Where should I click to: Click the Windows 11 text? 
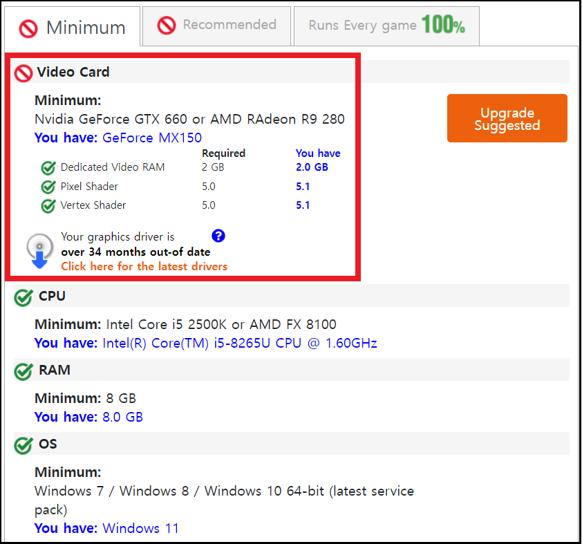point(141,528)
